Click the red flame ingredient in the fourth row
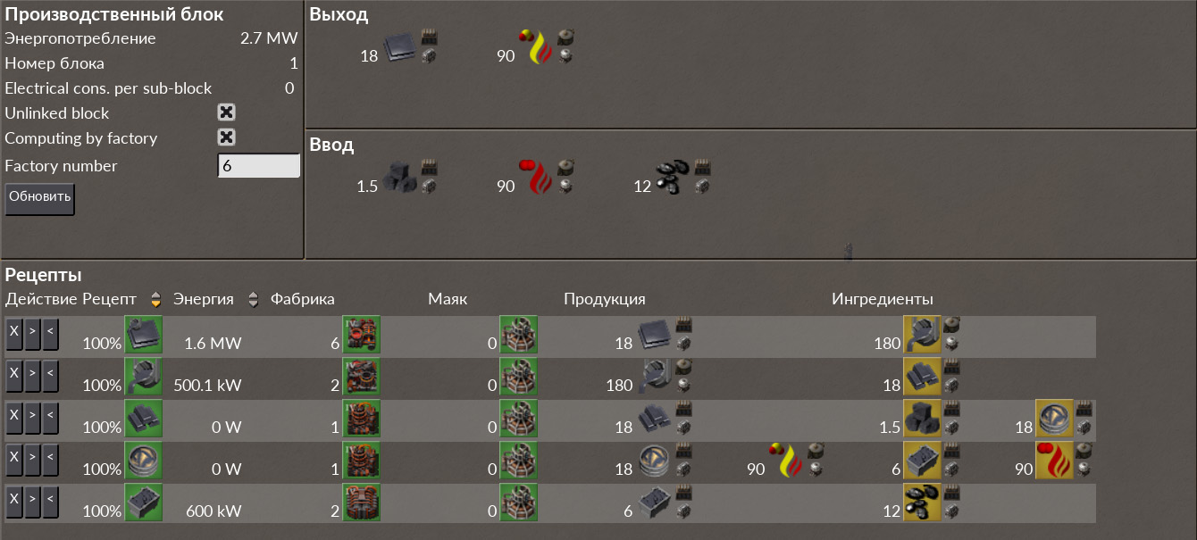This screenshot has width=1197, height=540. (1054, 460)
